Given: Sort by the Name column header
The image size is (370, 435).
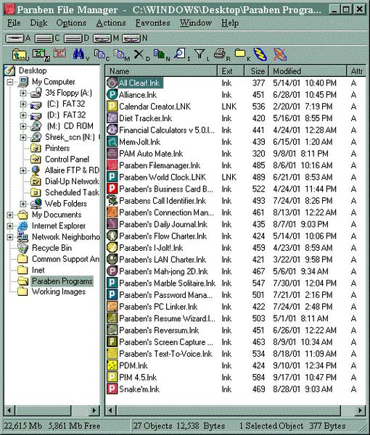Looking at the screenshot, I should pos(161,71).
